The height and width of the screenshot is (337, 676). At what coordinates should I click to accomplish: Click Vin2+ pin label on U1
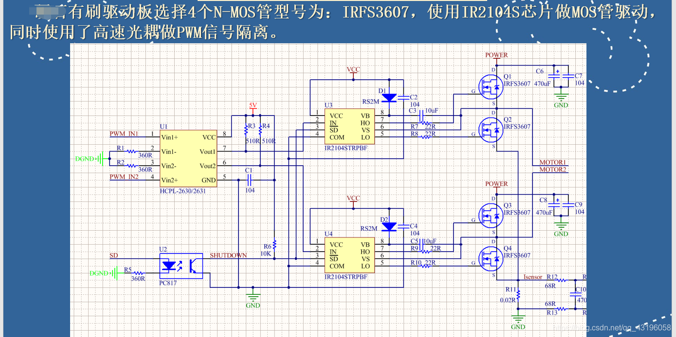click(169, 180)
